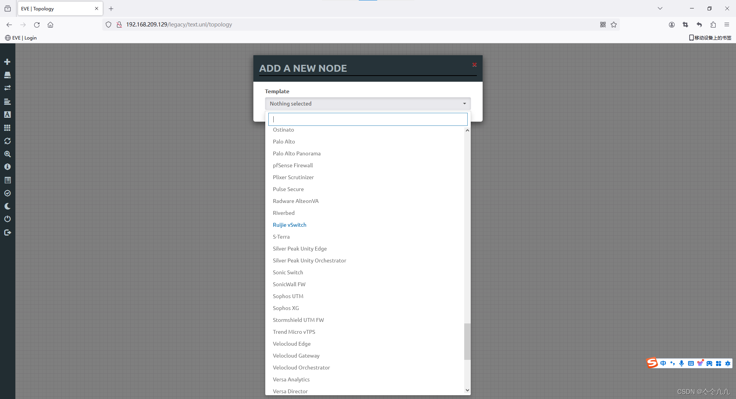Open the Nodes list sidebar icon
Viewport: 736px width, 399px height.
coord(7,75)
